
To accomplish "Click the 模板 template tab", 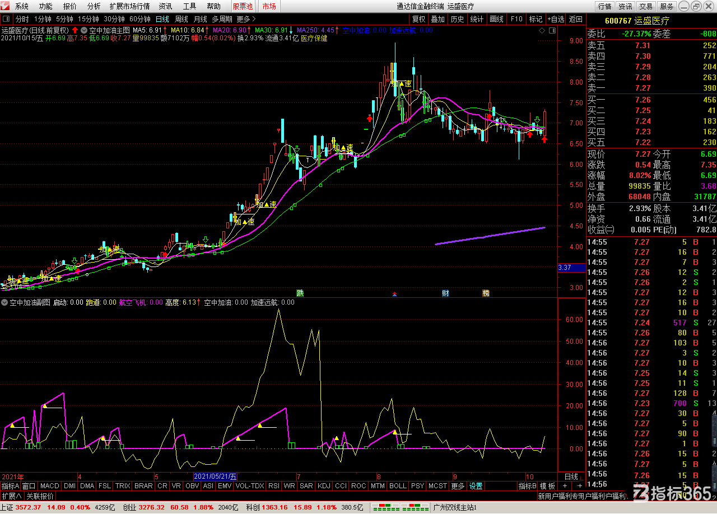I will coord(548,486).
